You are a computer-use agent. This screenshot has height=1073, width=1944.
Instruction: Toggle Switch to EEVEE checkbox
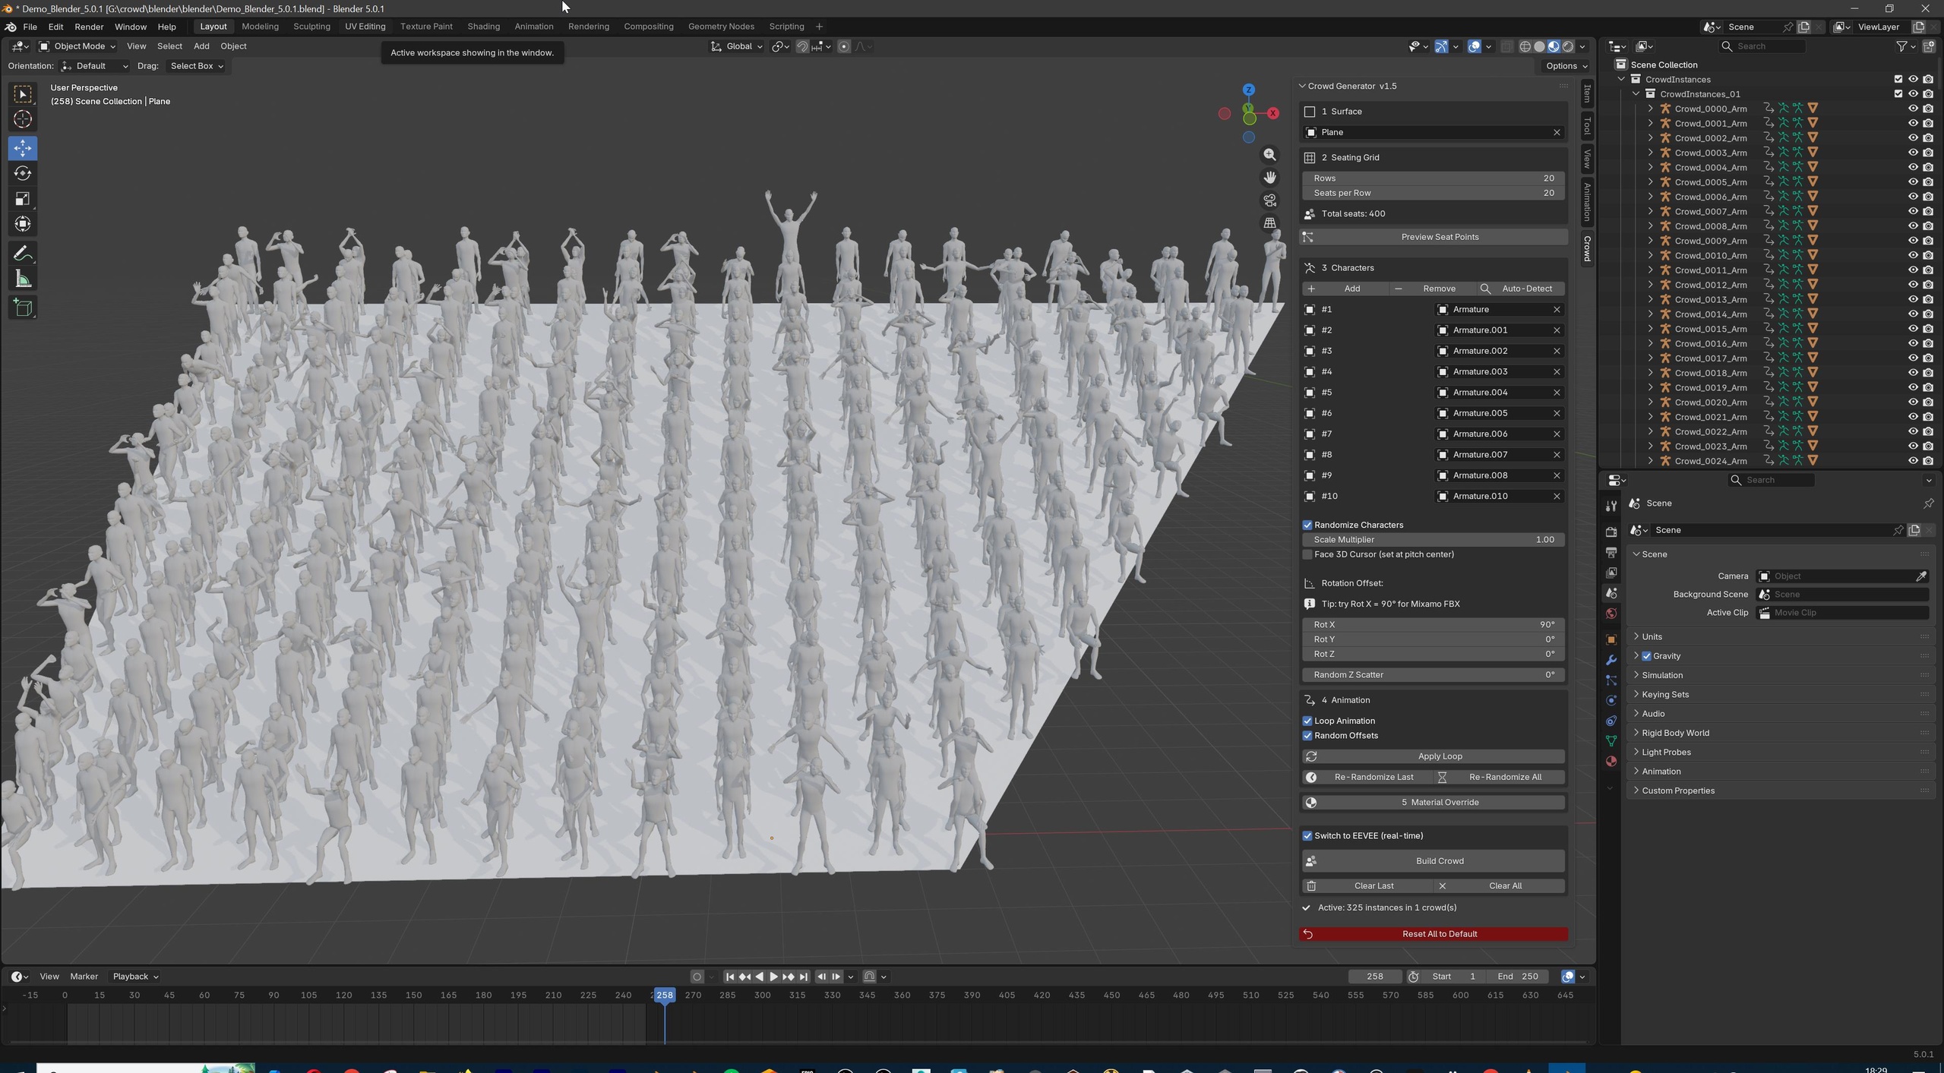1307,836
